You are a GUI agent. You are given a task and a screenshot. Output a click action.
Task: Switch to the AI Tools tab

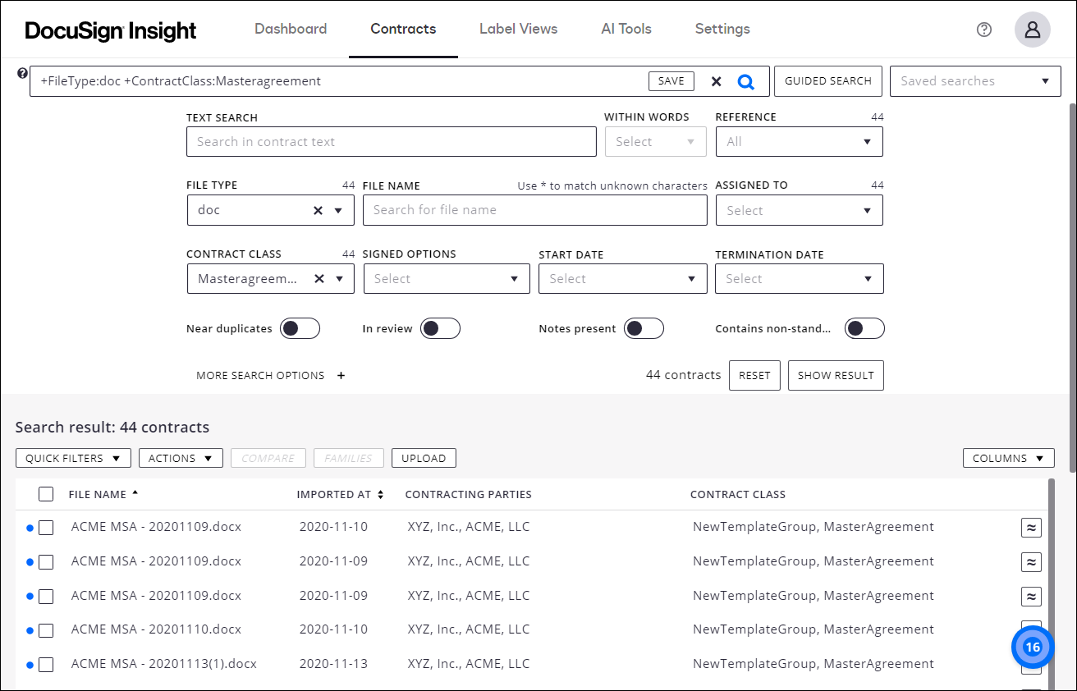pos(626,29)
